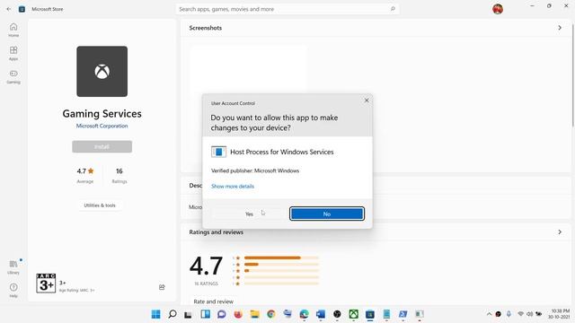Open the Microsoft Corporation publisher link
The width and height of the screenshot is (575, 323).
point(102,126)
